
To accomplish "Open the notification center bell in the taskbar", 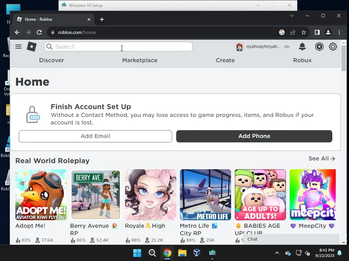I will pyautogui.click(x=340, y=253).
